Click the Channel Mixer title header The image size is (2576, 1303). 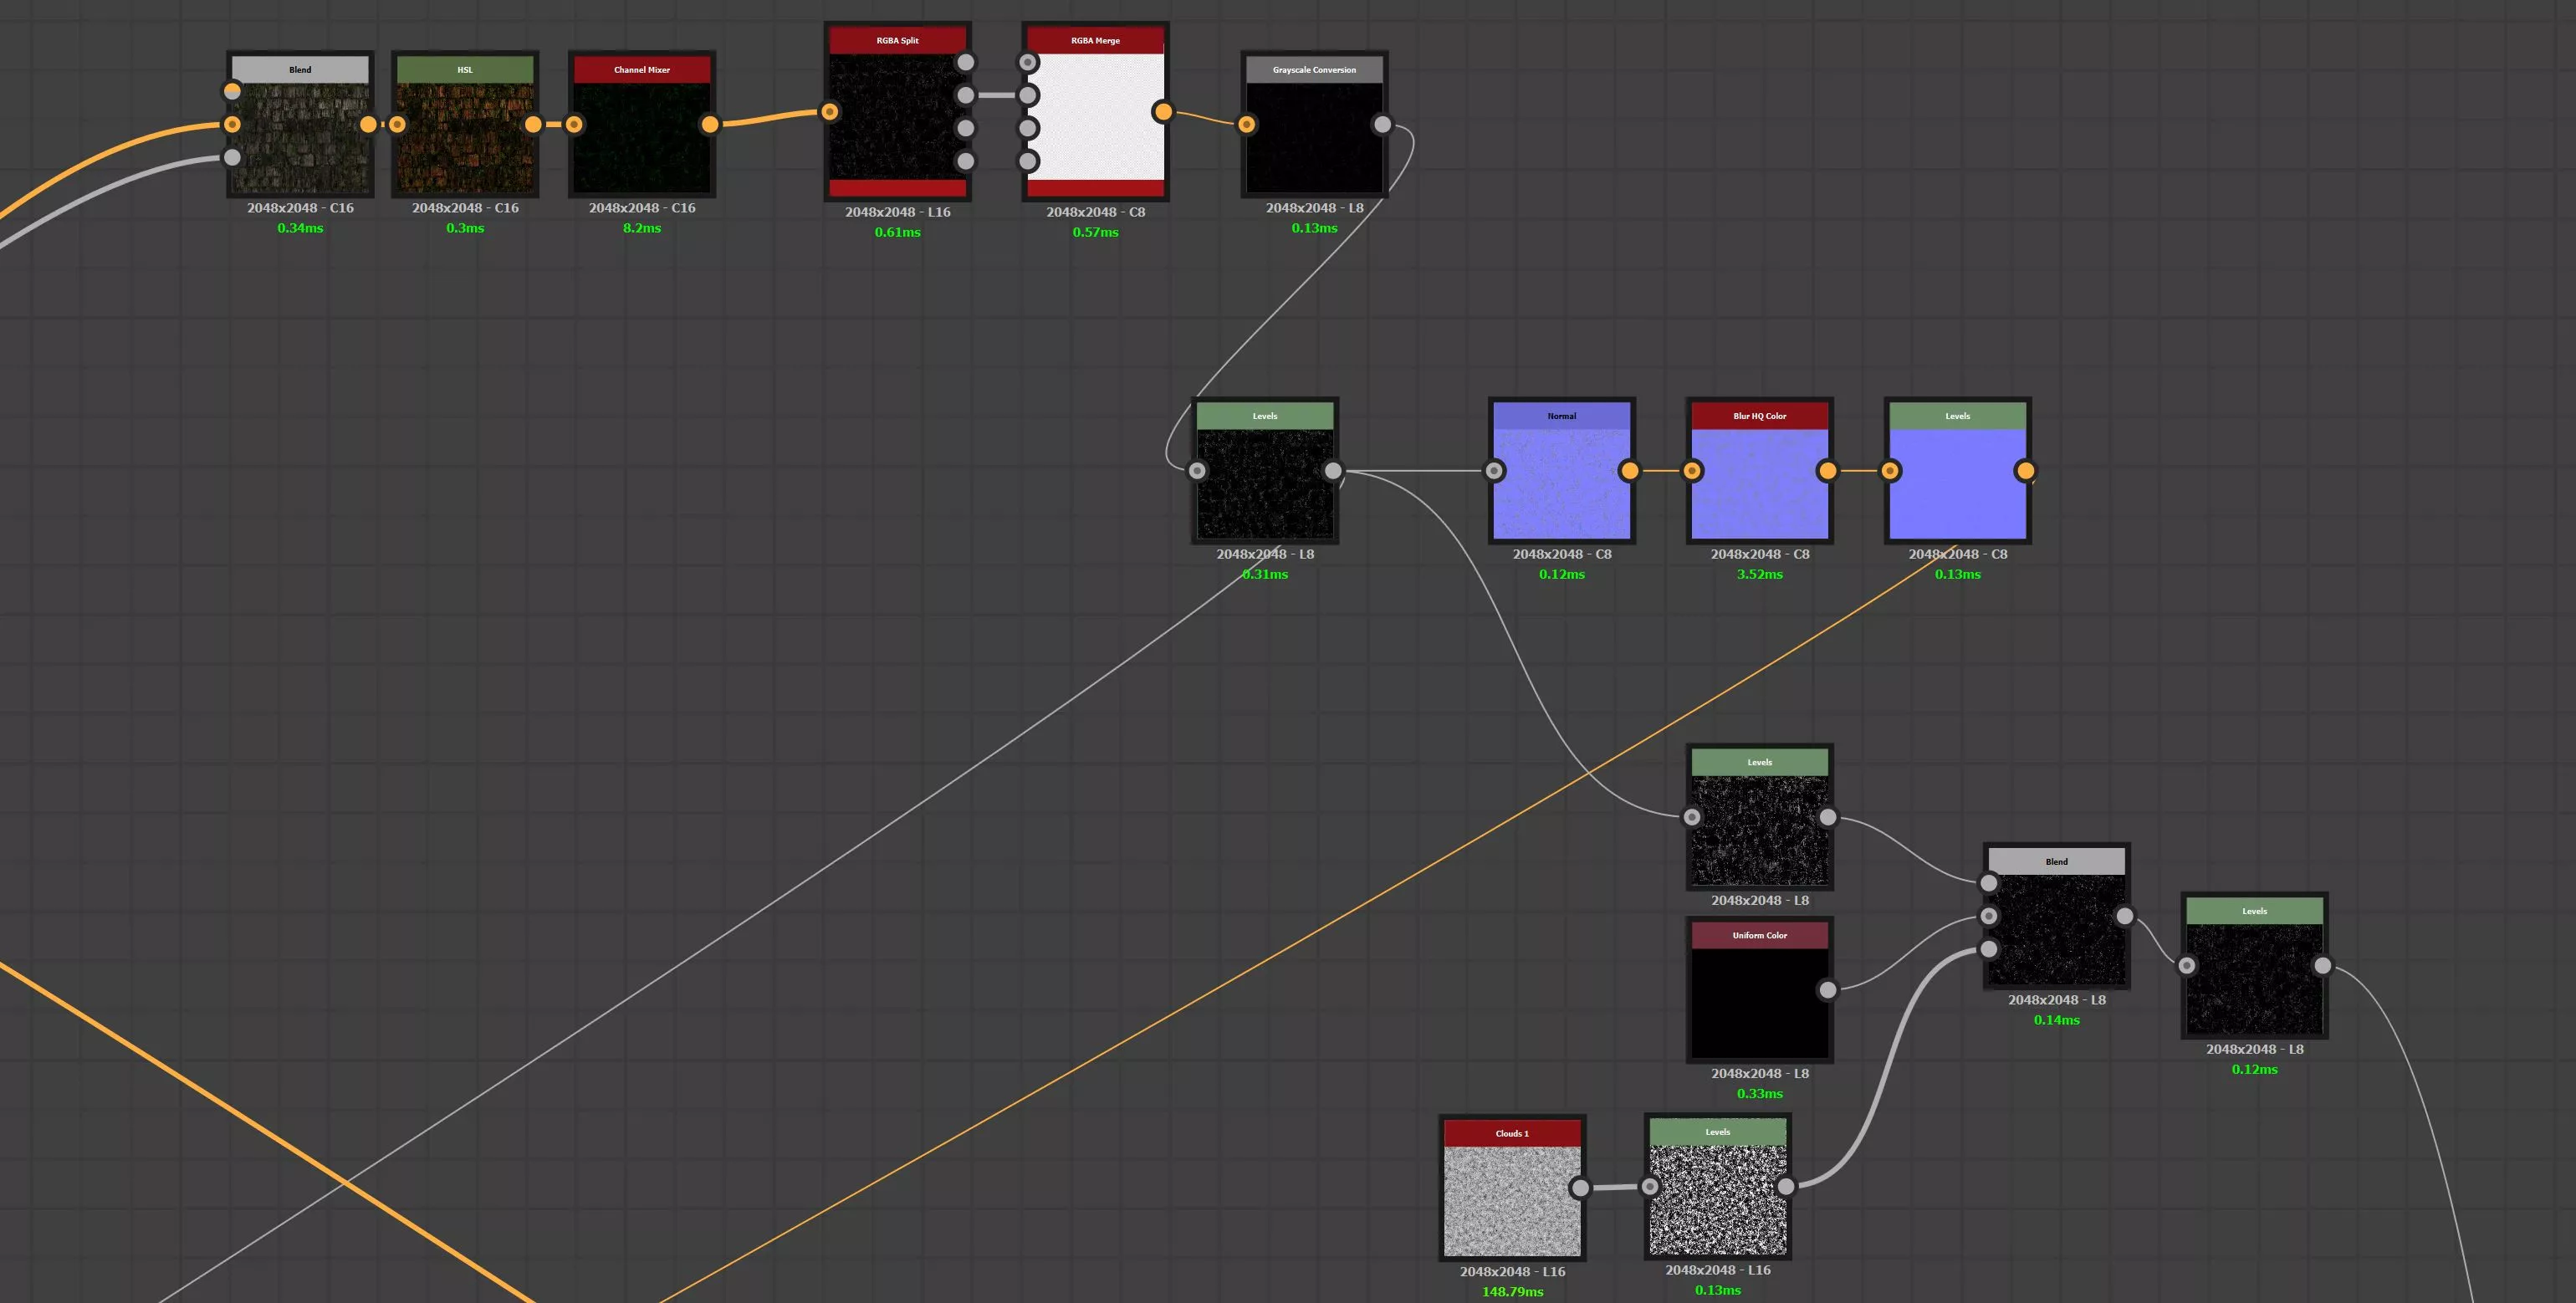(x=641, y=70)
